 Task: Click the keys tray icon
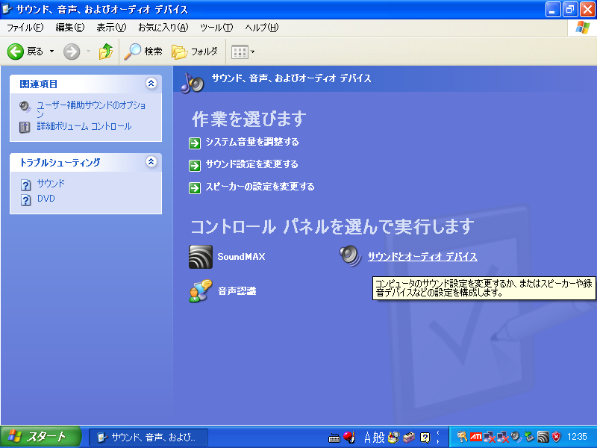462,437
